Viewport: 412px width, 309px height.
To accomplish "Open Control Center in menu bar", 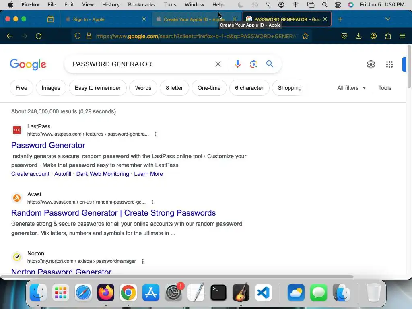I will (x=338, y=5).
